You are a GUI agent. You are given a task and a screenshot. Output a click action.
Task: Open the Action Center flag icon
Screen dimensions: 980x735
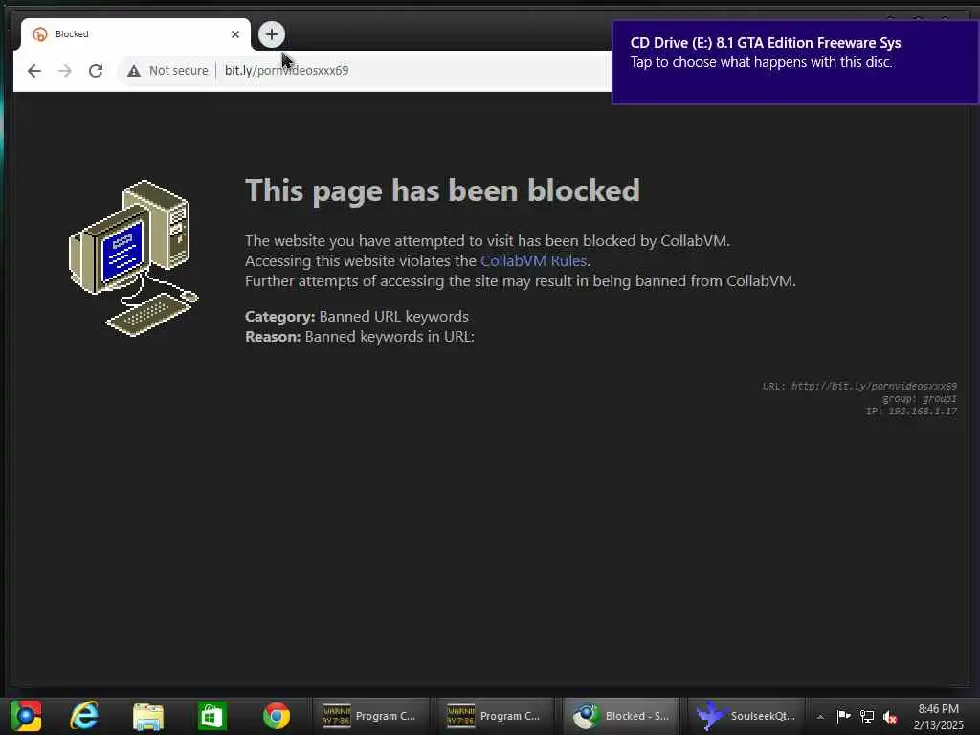pyautogui.click(x=843, y=716)
